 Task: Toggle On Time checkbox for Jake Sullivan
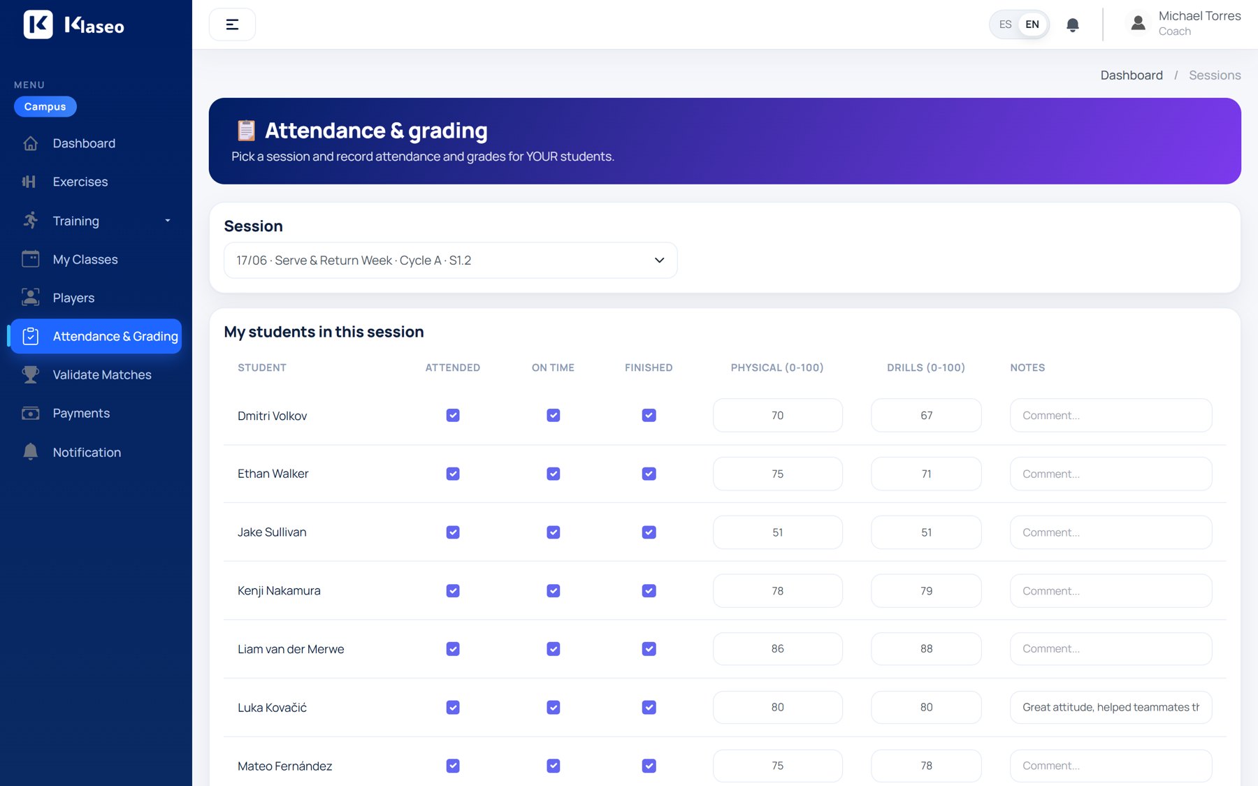(554, 532)
